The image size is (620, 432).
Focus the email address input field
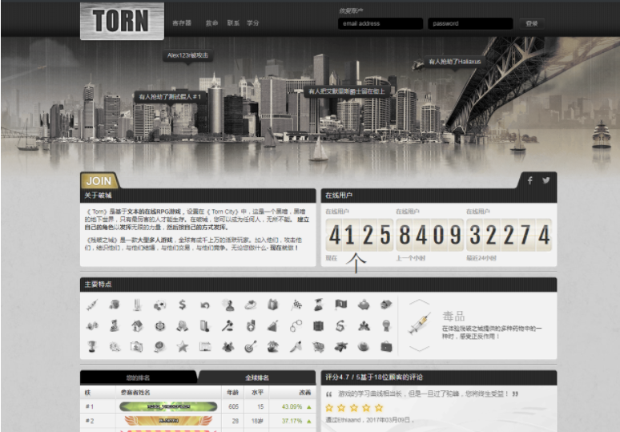click(x=380, y=23)
